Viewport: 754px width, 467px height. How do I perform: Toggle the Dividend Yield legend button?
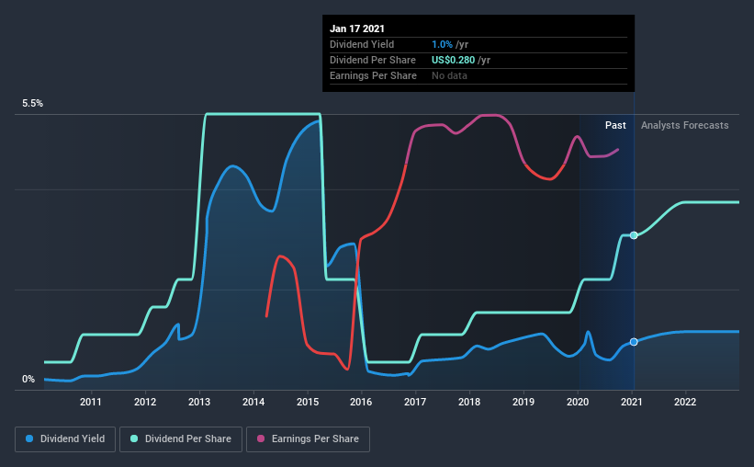[x=65, y=439]
